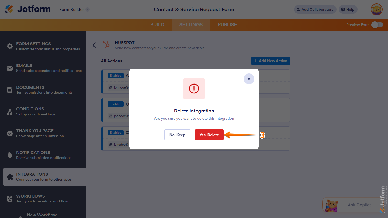Click Enabled badge on first action

[x=116, y=76]
